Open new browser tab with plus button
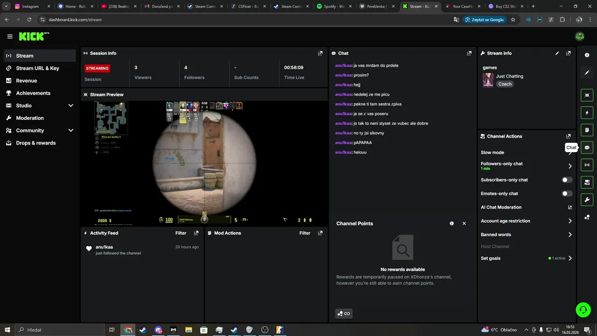 (533, 7)
